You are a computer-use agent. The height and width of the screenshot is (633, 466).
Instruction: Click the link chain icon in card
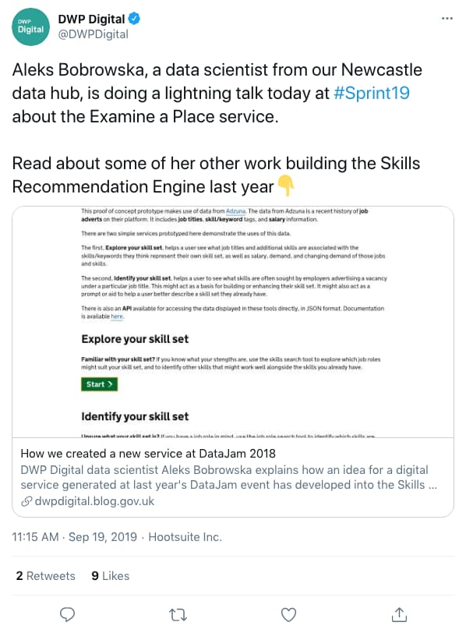click(x=26, y=501)
